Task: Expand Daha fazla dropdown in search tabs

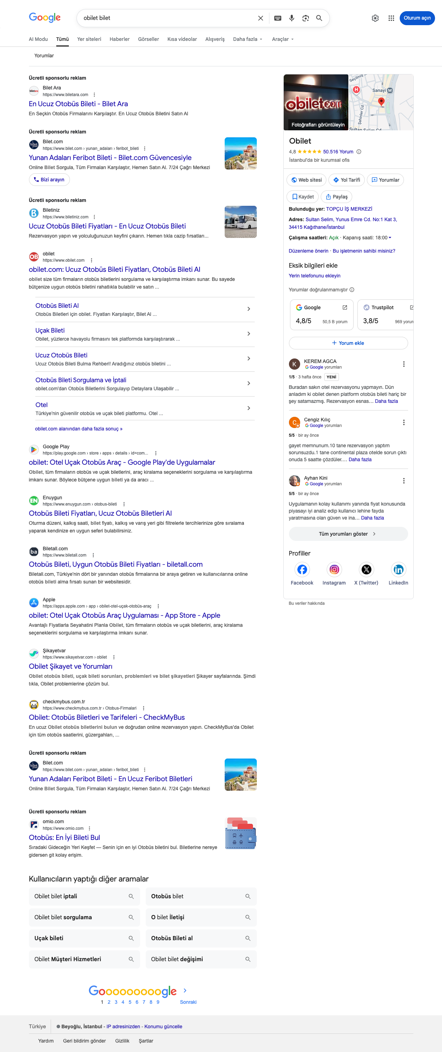Action: click(x=247, y=39)
